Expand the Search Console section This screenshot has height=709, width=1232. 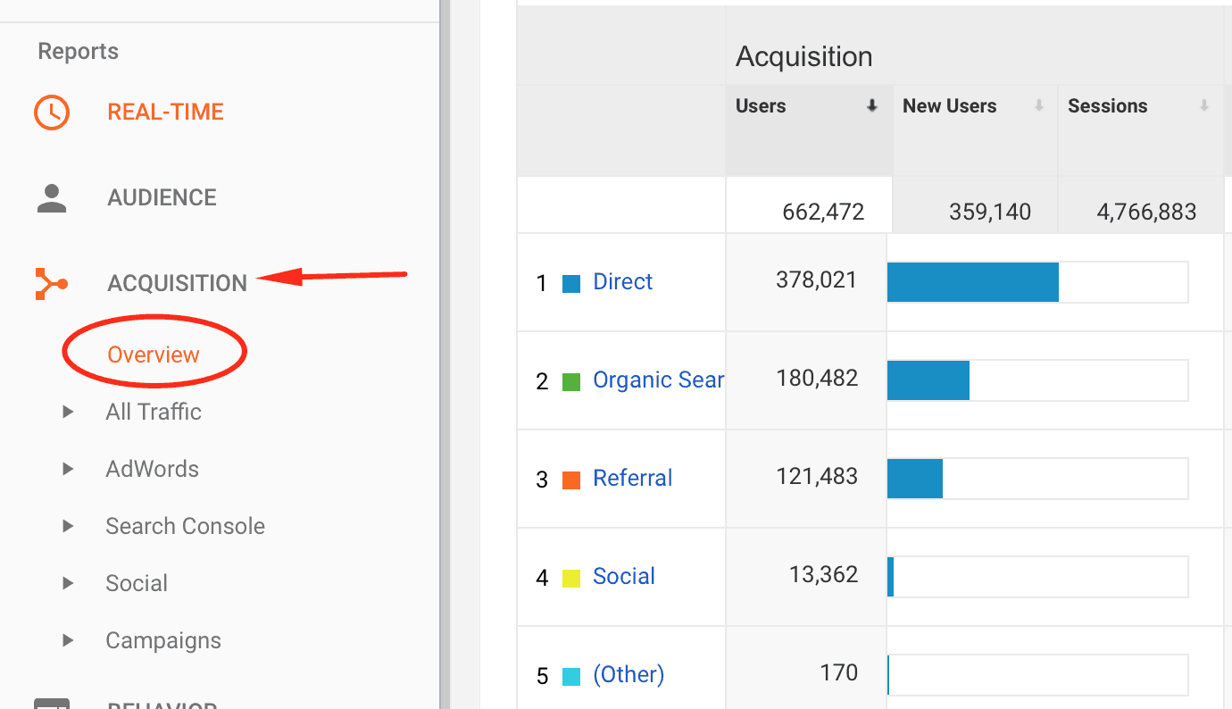point(69,526)
